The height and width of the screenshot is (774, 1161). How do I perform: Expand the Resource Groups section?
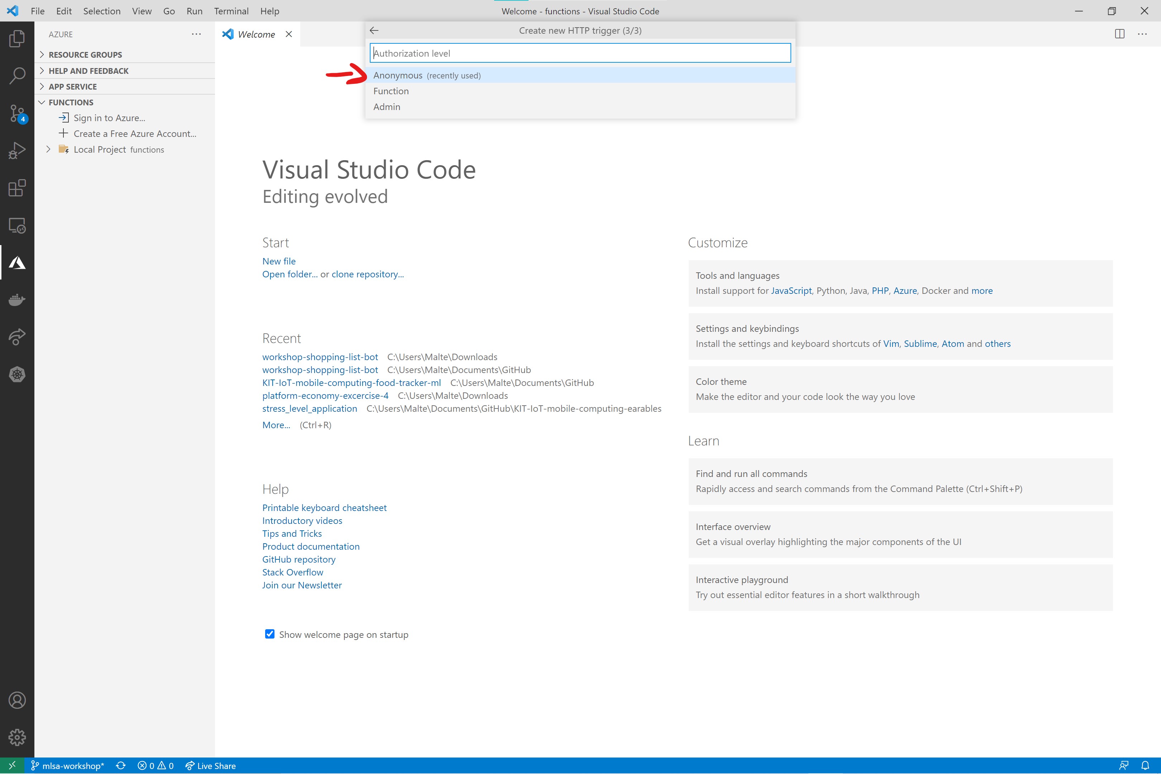click(x=125, y=54)
